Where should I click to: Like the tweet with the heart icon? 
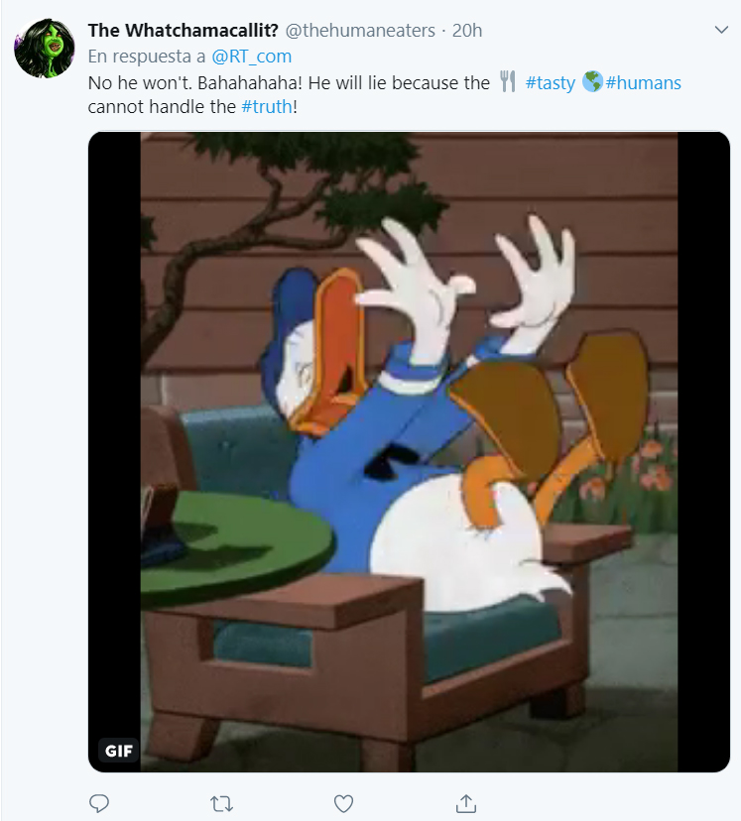click(343, 803)
